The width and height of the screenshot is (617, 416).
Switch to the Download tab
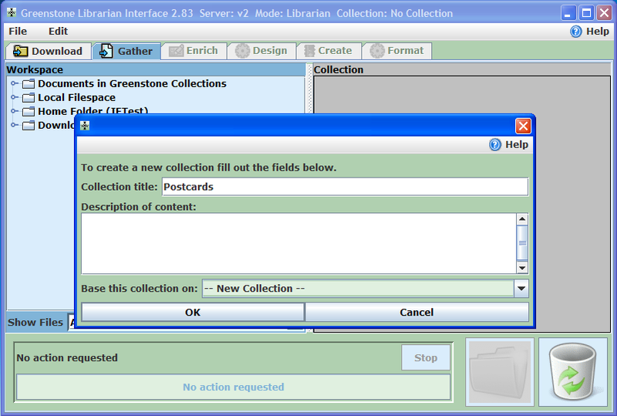[49, 51]
